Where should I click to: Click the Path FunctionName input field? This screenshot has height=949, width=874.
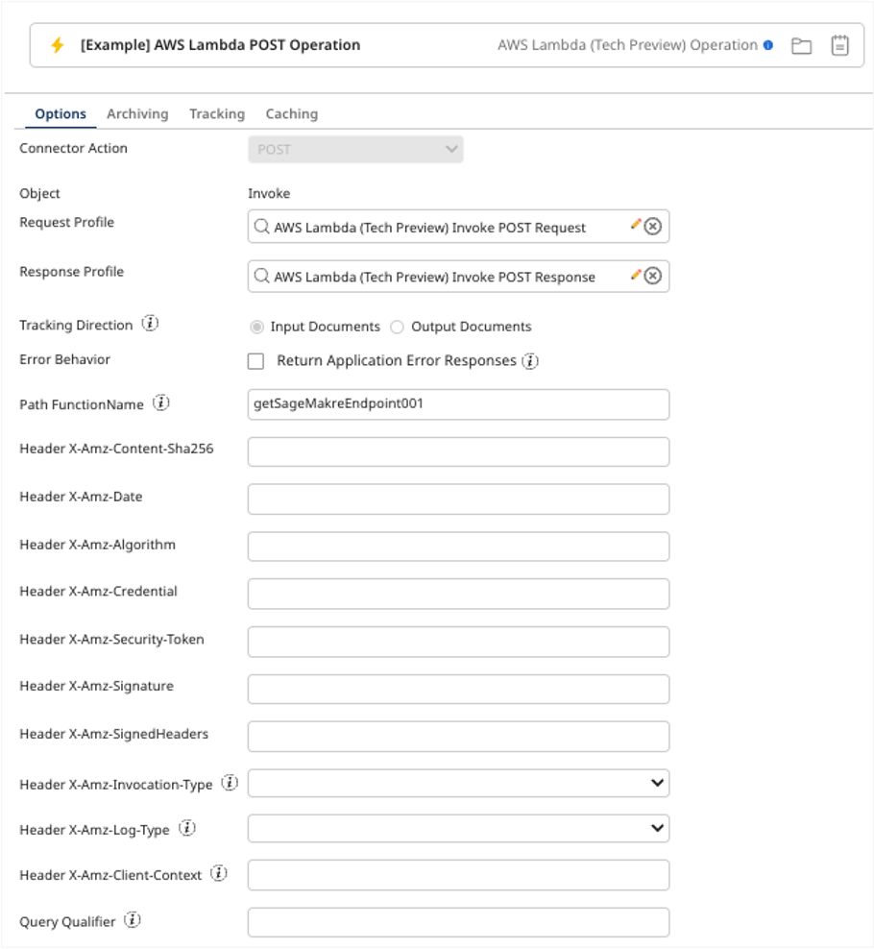coord(458,404)
